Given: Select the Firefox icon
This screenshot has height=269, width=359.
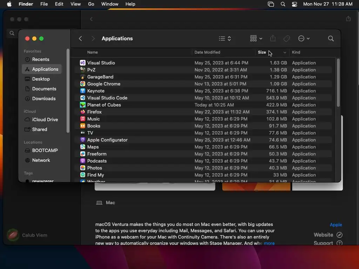Looking at the screenshot, I should 83,112.
